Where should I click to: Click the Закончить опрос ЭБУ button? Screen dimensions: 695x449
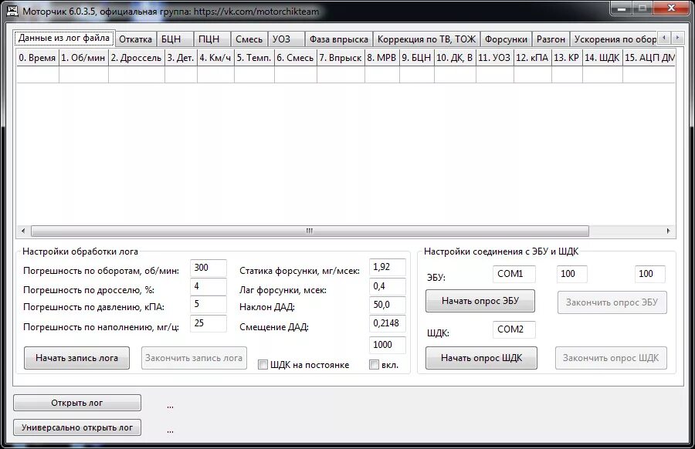(x=612, y=302)
